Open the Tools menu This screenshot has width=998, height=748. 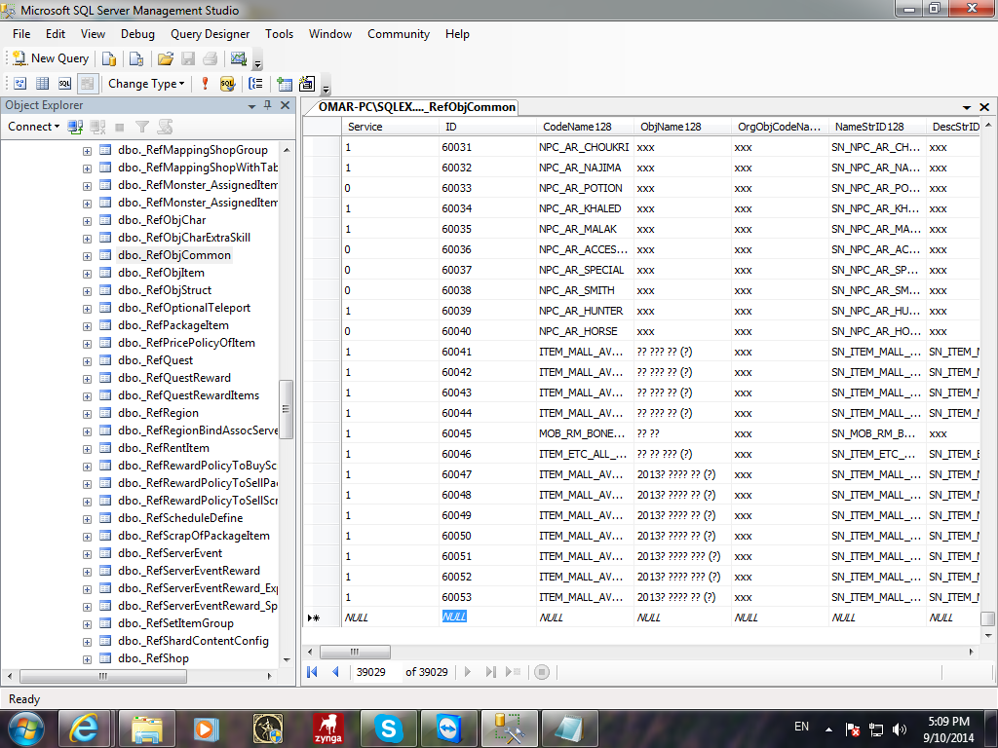[280, 34]
